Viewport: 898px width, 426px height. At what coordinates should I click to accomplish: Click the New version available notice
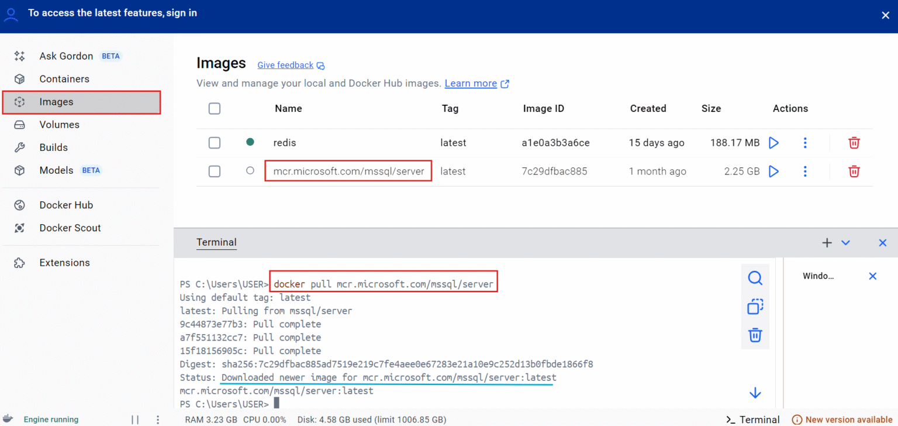(843, 419)
